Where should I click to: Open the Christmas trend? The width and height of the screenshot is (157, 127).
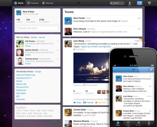[20, 99]
